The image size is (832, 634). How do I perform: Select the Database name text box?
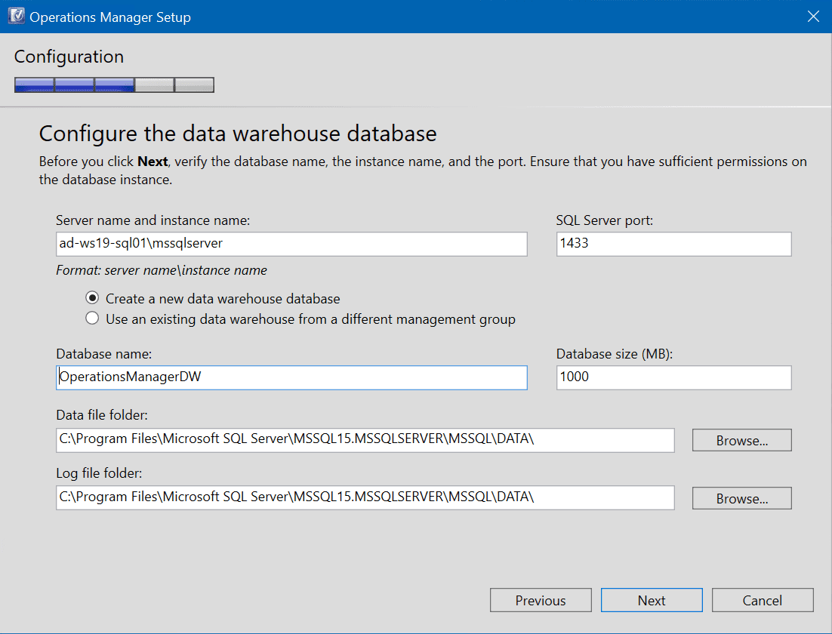(291, 377)
